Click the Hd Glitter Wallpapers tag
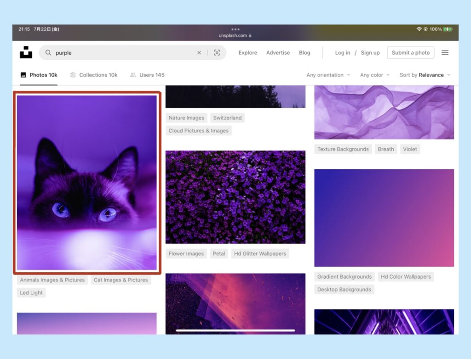Viewport: 471px width, 359px height. (260, 254)
